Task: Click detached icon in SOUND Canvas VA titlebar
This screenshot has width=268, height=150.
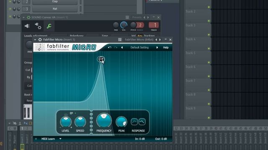Action: pyautogui.click(x=127, y=17)
